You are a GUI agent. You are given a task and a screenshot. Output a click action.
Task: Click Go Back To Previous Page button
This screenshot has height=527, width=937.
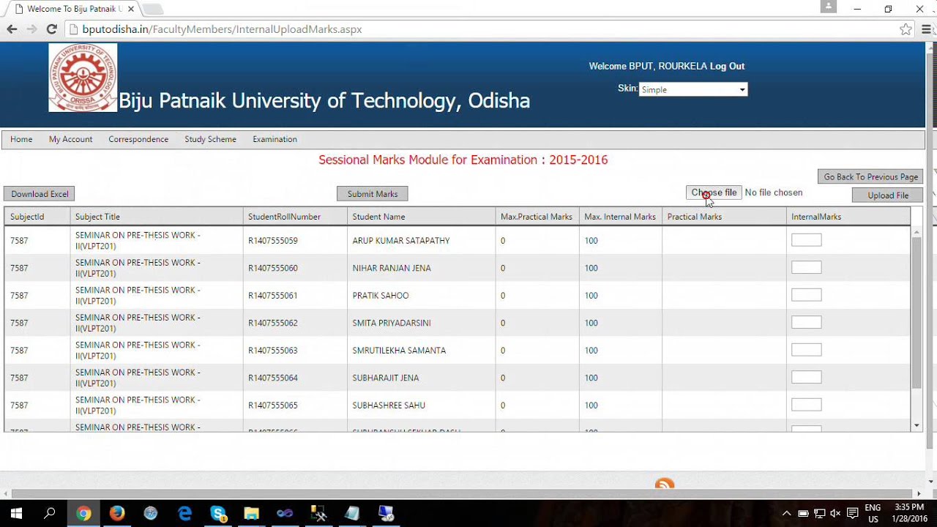pyautogui.click(x=870, y=176)
